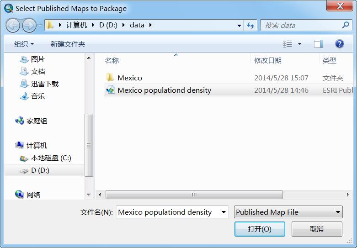Click the change view icon

pyautogui.click(x=288, y=43)
